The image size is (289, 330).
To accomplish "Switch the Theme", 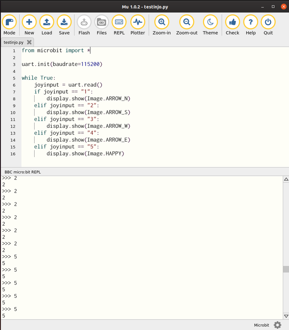I will click(x=210, y=25).
